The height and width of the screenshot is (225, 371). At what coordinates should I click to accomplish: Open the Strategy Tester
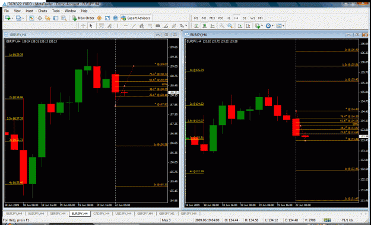pos(64,18)
